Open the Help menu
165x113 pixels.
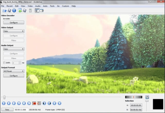pyautogui.click(x=74, y=6)
